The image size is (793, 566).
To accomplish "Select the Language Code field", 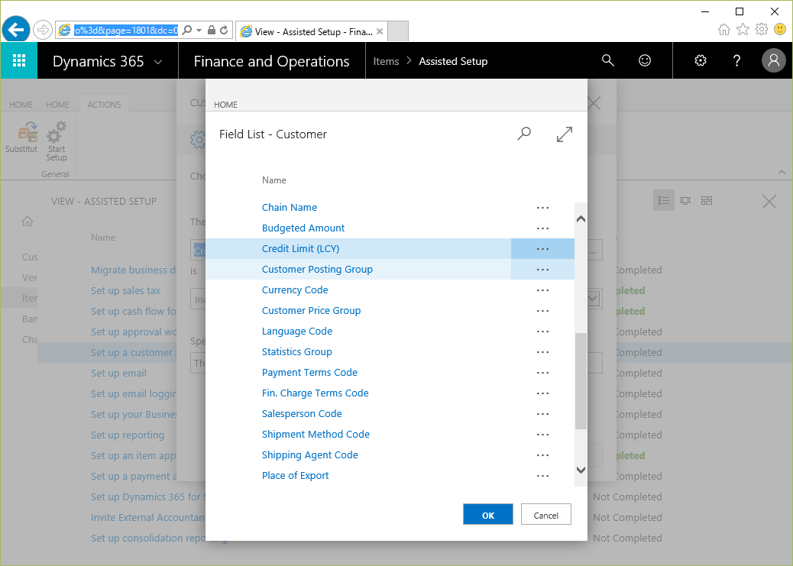I will (x=297, y=332).
